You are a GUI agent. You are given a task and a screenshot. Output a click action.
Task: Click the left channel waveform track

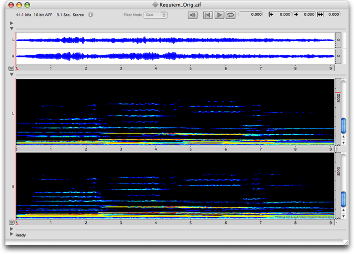pos(175,40)
